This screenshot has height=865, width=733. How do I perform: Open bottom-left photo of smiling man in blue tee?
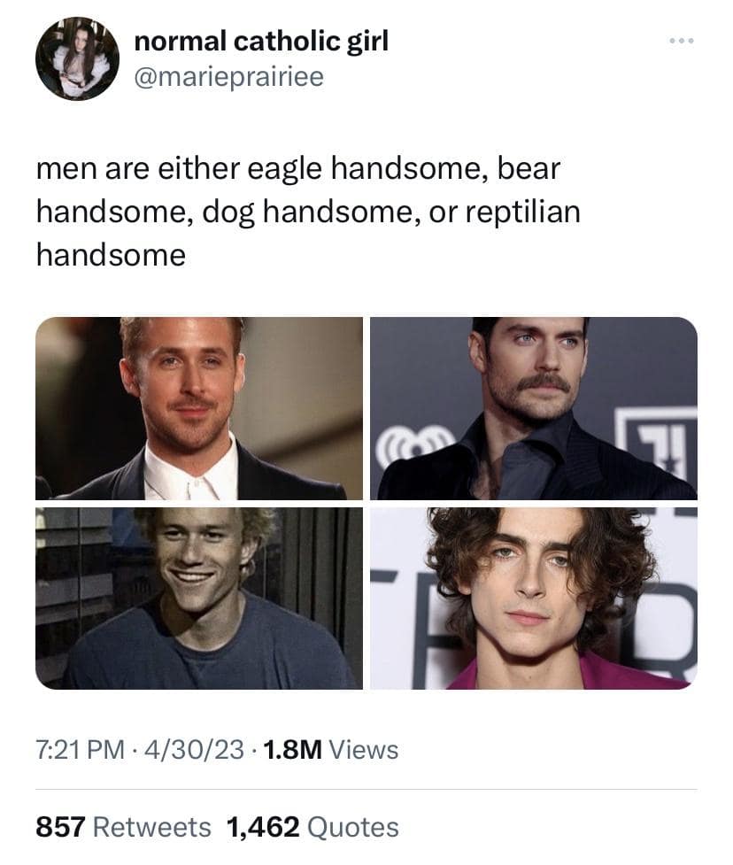pyautogui.click(x=199, y=599)
